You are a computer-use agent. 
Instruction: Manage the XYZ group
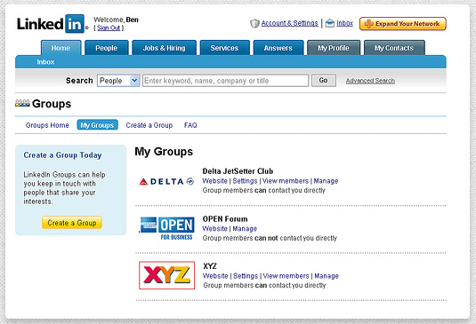(x=327, y=276)
